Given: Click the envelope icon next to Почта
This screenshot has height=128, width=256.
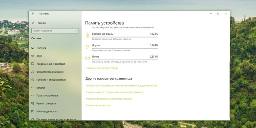Looking at the screenshot, I should click(x=87, y=58).
